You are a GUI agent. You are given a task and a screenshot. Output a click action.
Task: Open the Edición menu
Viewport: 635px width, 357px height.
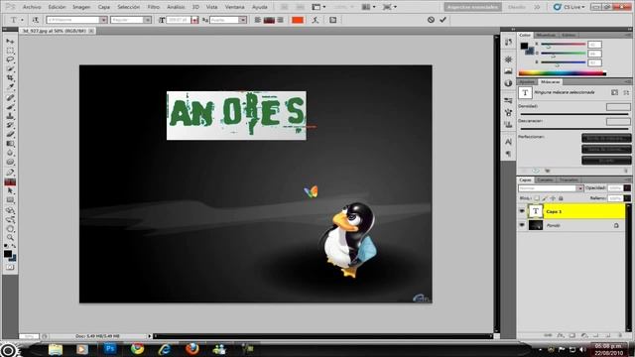click(57, 7)
